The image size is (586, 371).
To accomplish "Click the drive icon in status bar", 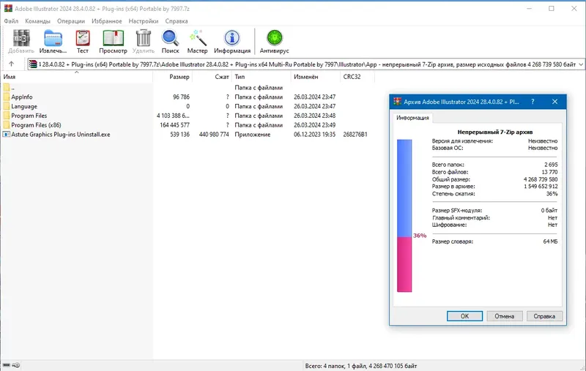I will (7, 365).
